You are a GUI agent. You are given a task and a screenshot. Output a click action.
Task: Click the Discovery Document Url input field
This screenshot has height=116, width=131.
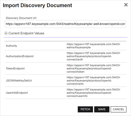65,24
